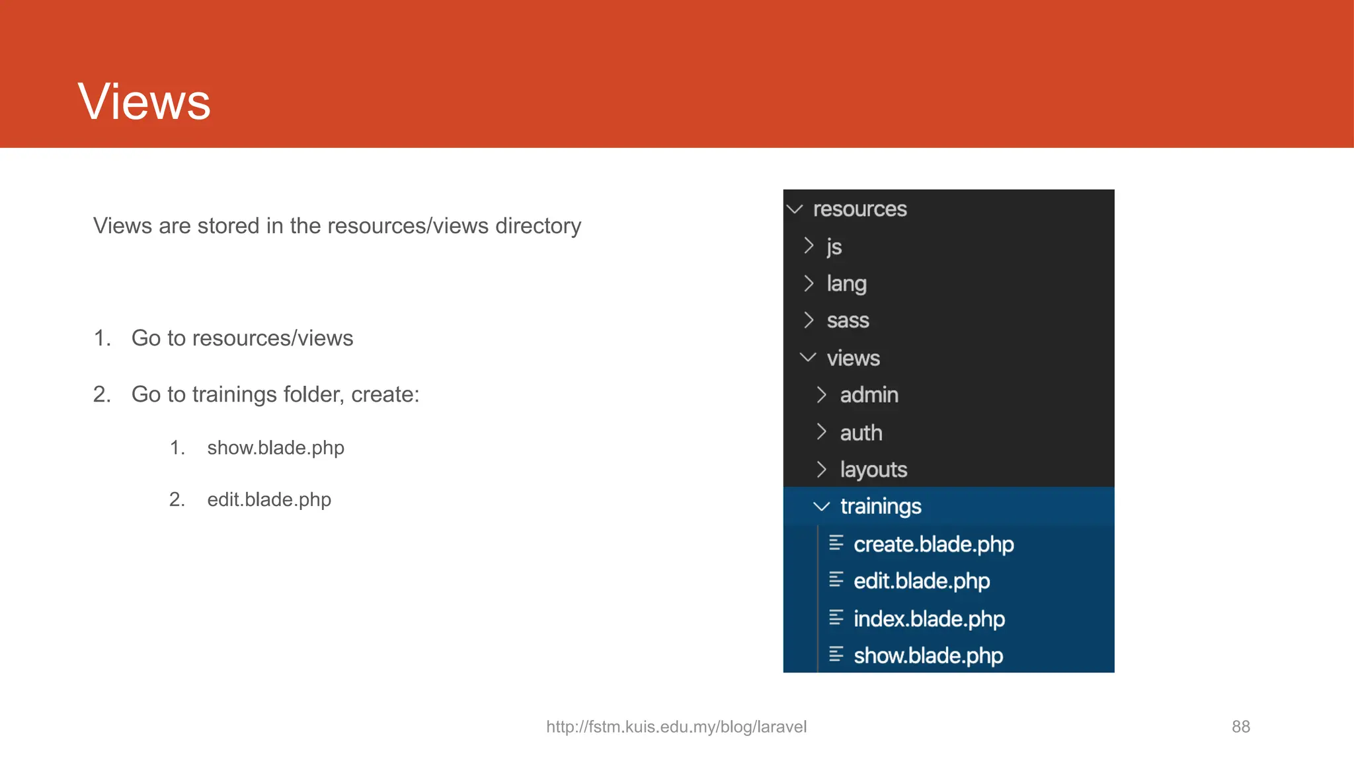Image resolution: width=1354 pixels, height=761 pixels.
Task: Select the admin folder label
Action: [869, 395]
